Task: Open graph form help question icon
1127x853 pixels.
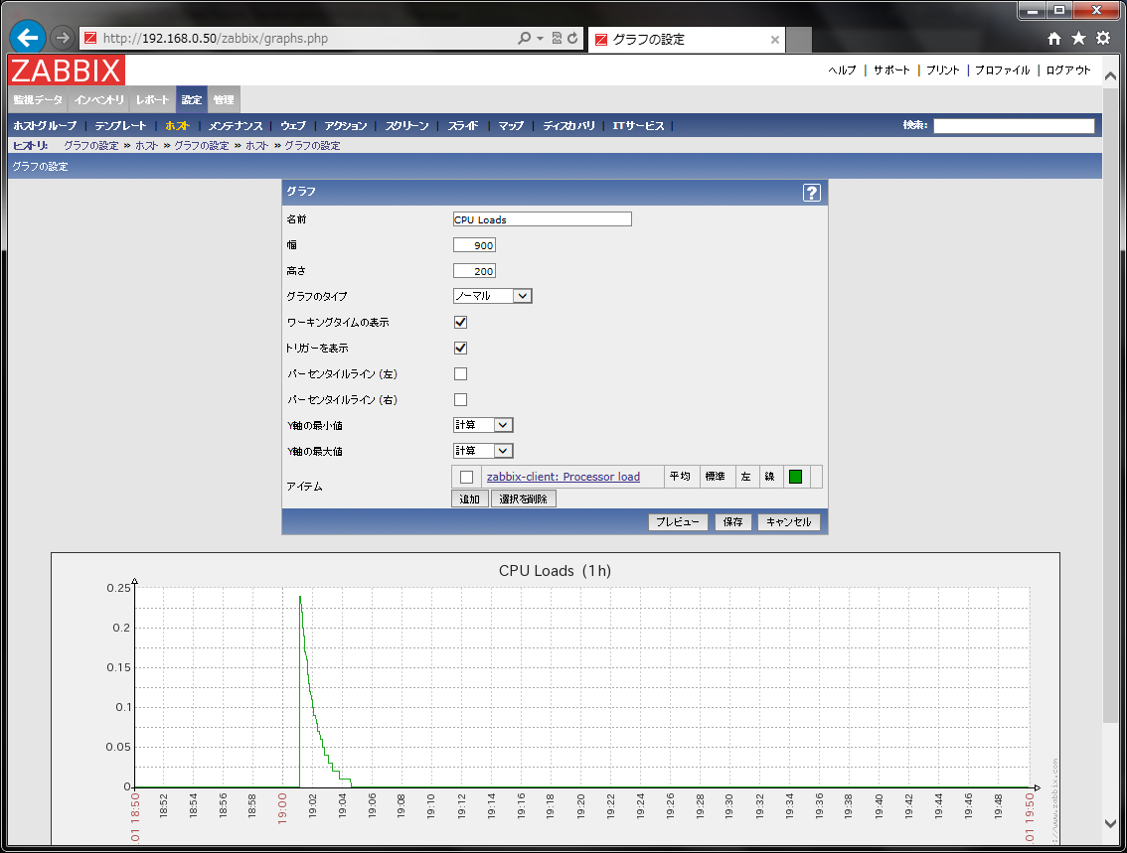Action: coord(812,193)
